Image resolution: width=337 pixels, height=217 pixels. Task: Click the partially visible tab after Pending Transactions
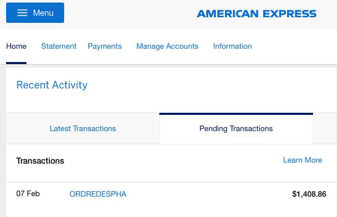[x=325, y=129]
